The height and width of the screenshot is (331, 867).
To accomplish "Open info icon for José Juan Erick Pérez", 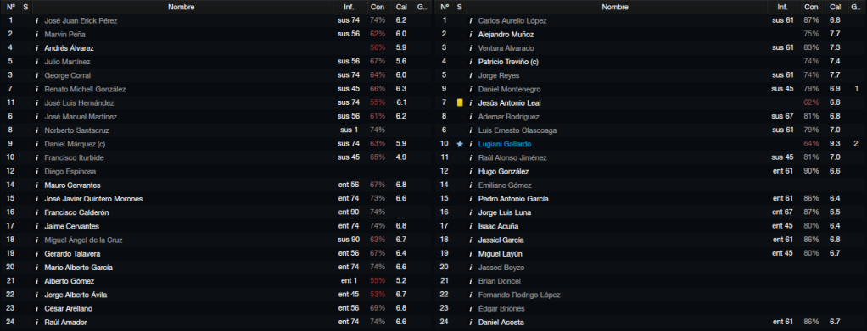I will pyautogui.click(x=37, y=20).
